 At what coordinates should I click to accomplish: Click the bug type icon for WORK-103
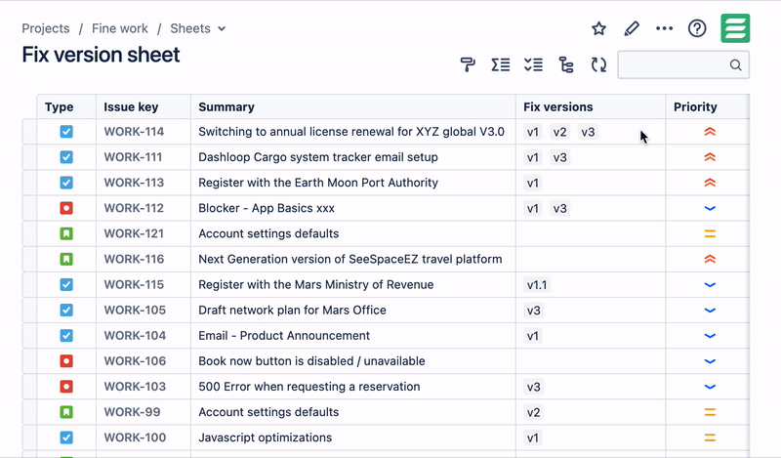coord(66,387)
